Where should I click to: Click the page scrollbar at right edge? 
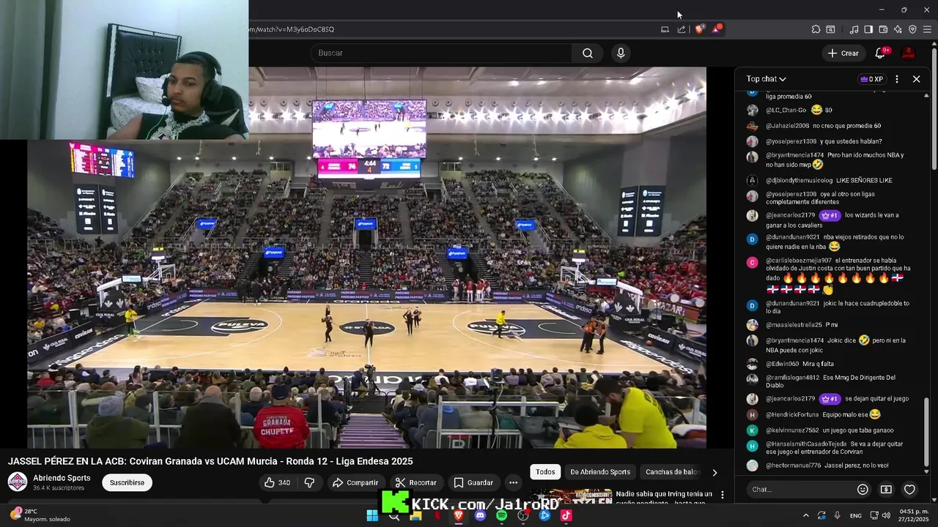[934, 110]
